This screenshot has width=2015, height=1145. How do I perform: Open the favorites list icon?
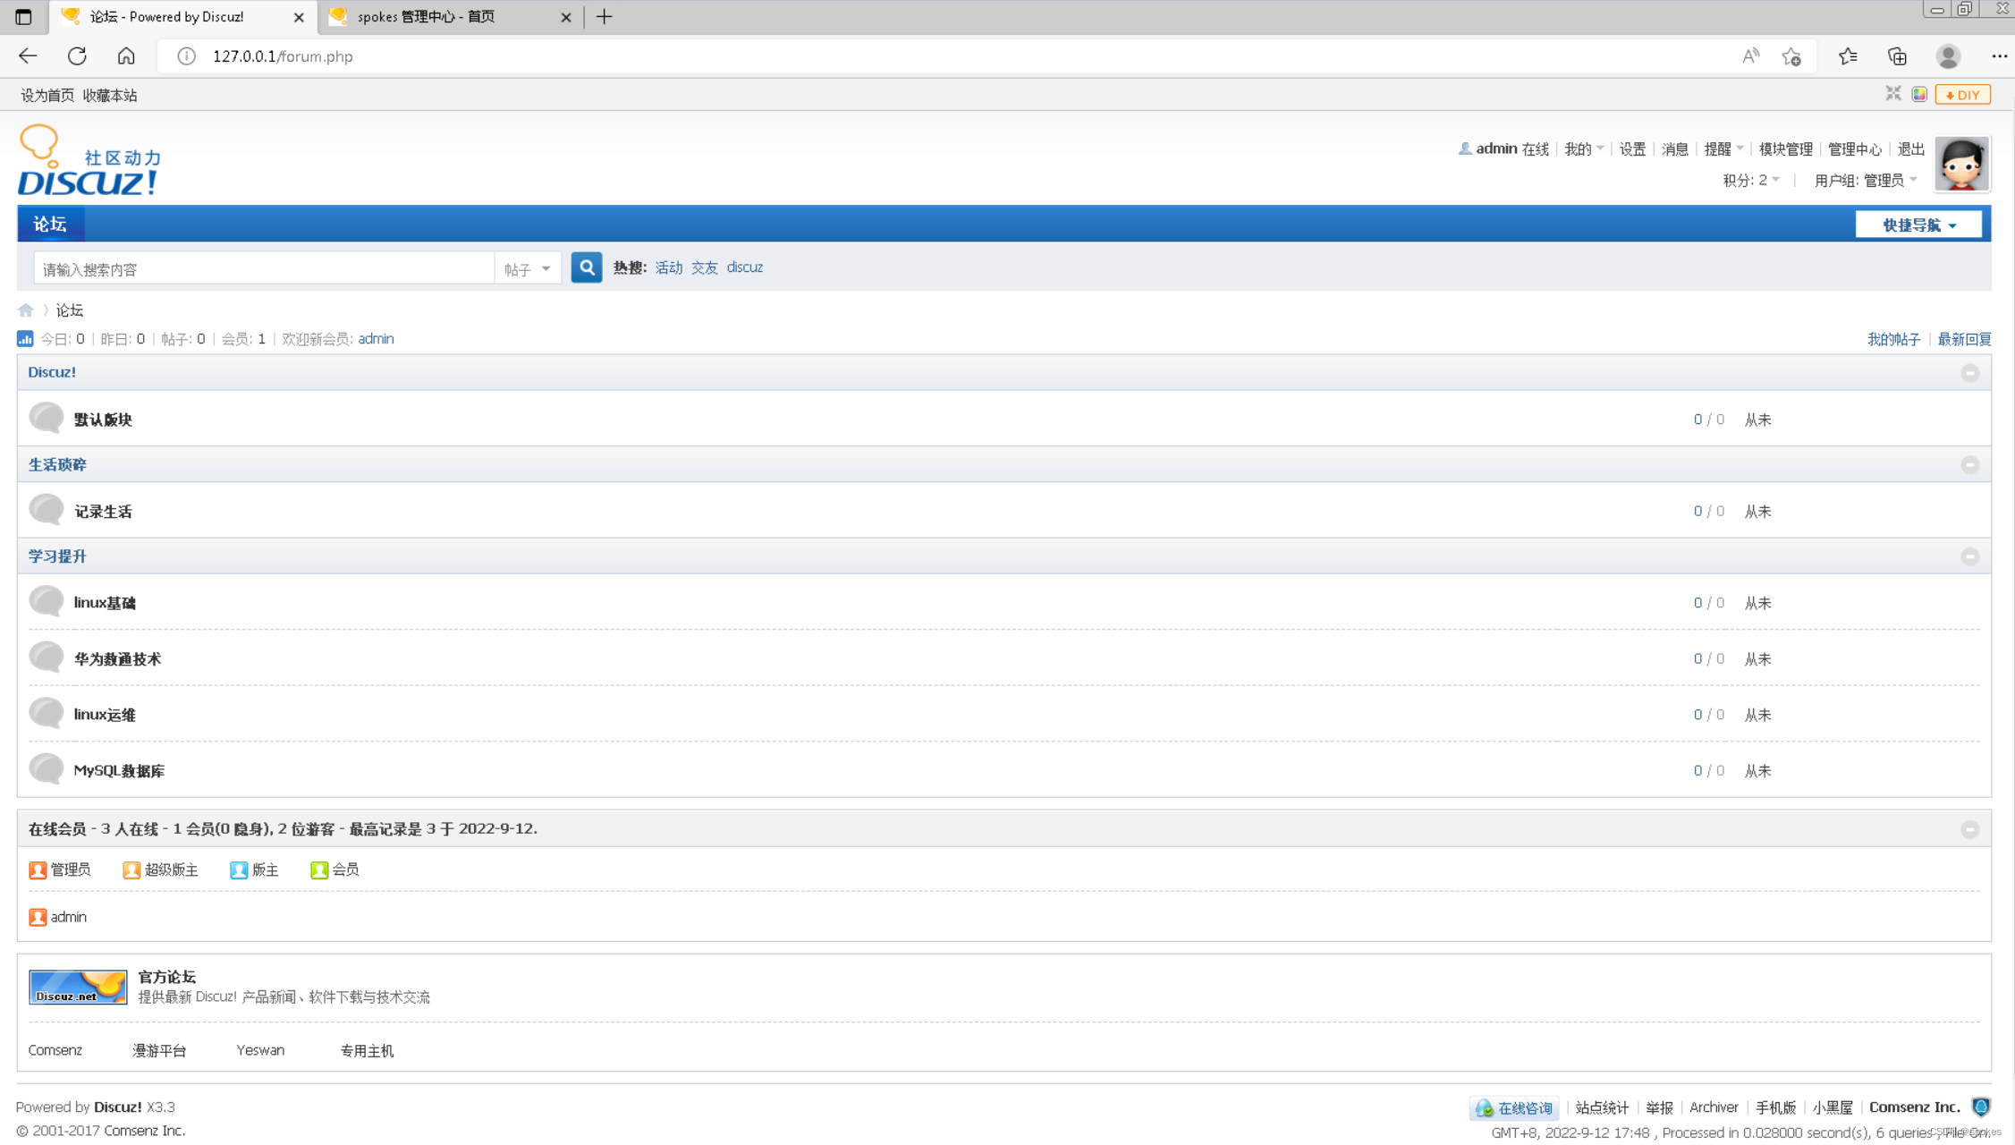tap(1848, 56)
